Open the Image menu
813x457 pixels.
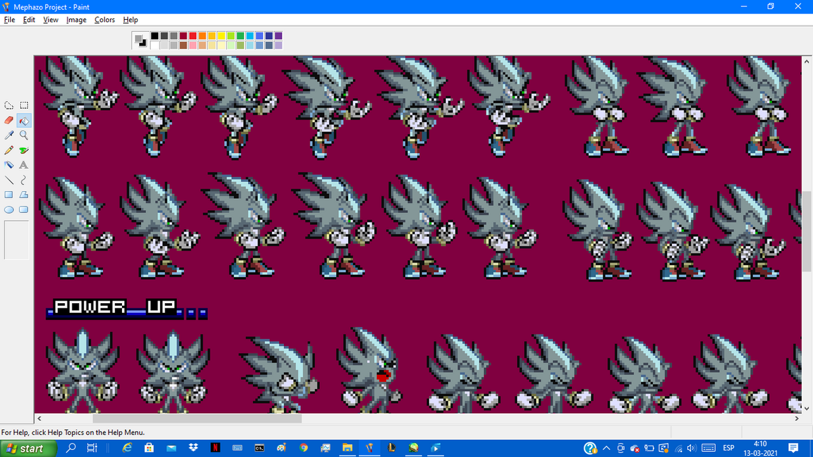(76, 20)
